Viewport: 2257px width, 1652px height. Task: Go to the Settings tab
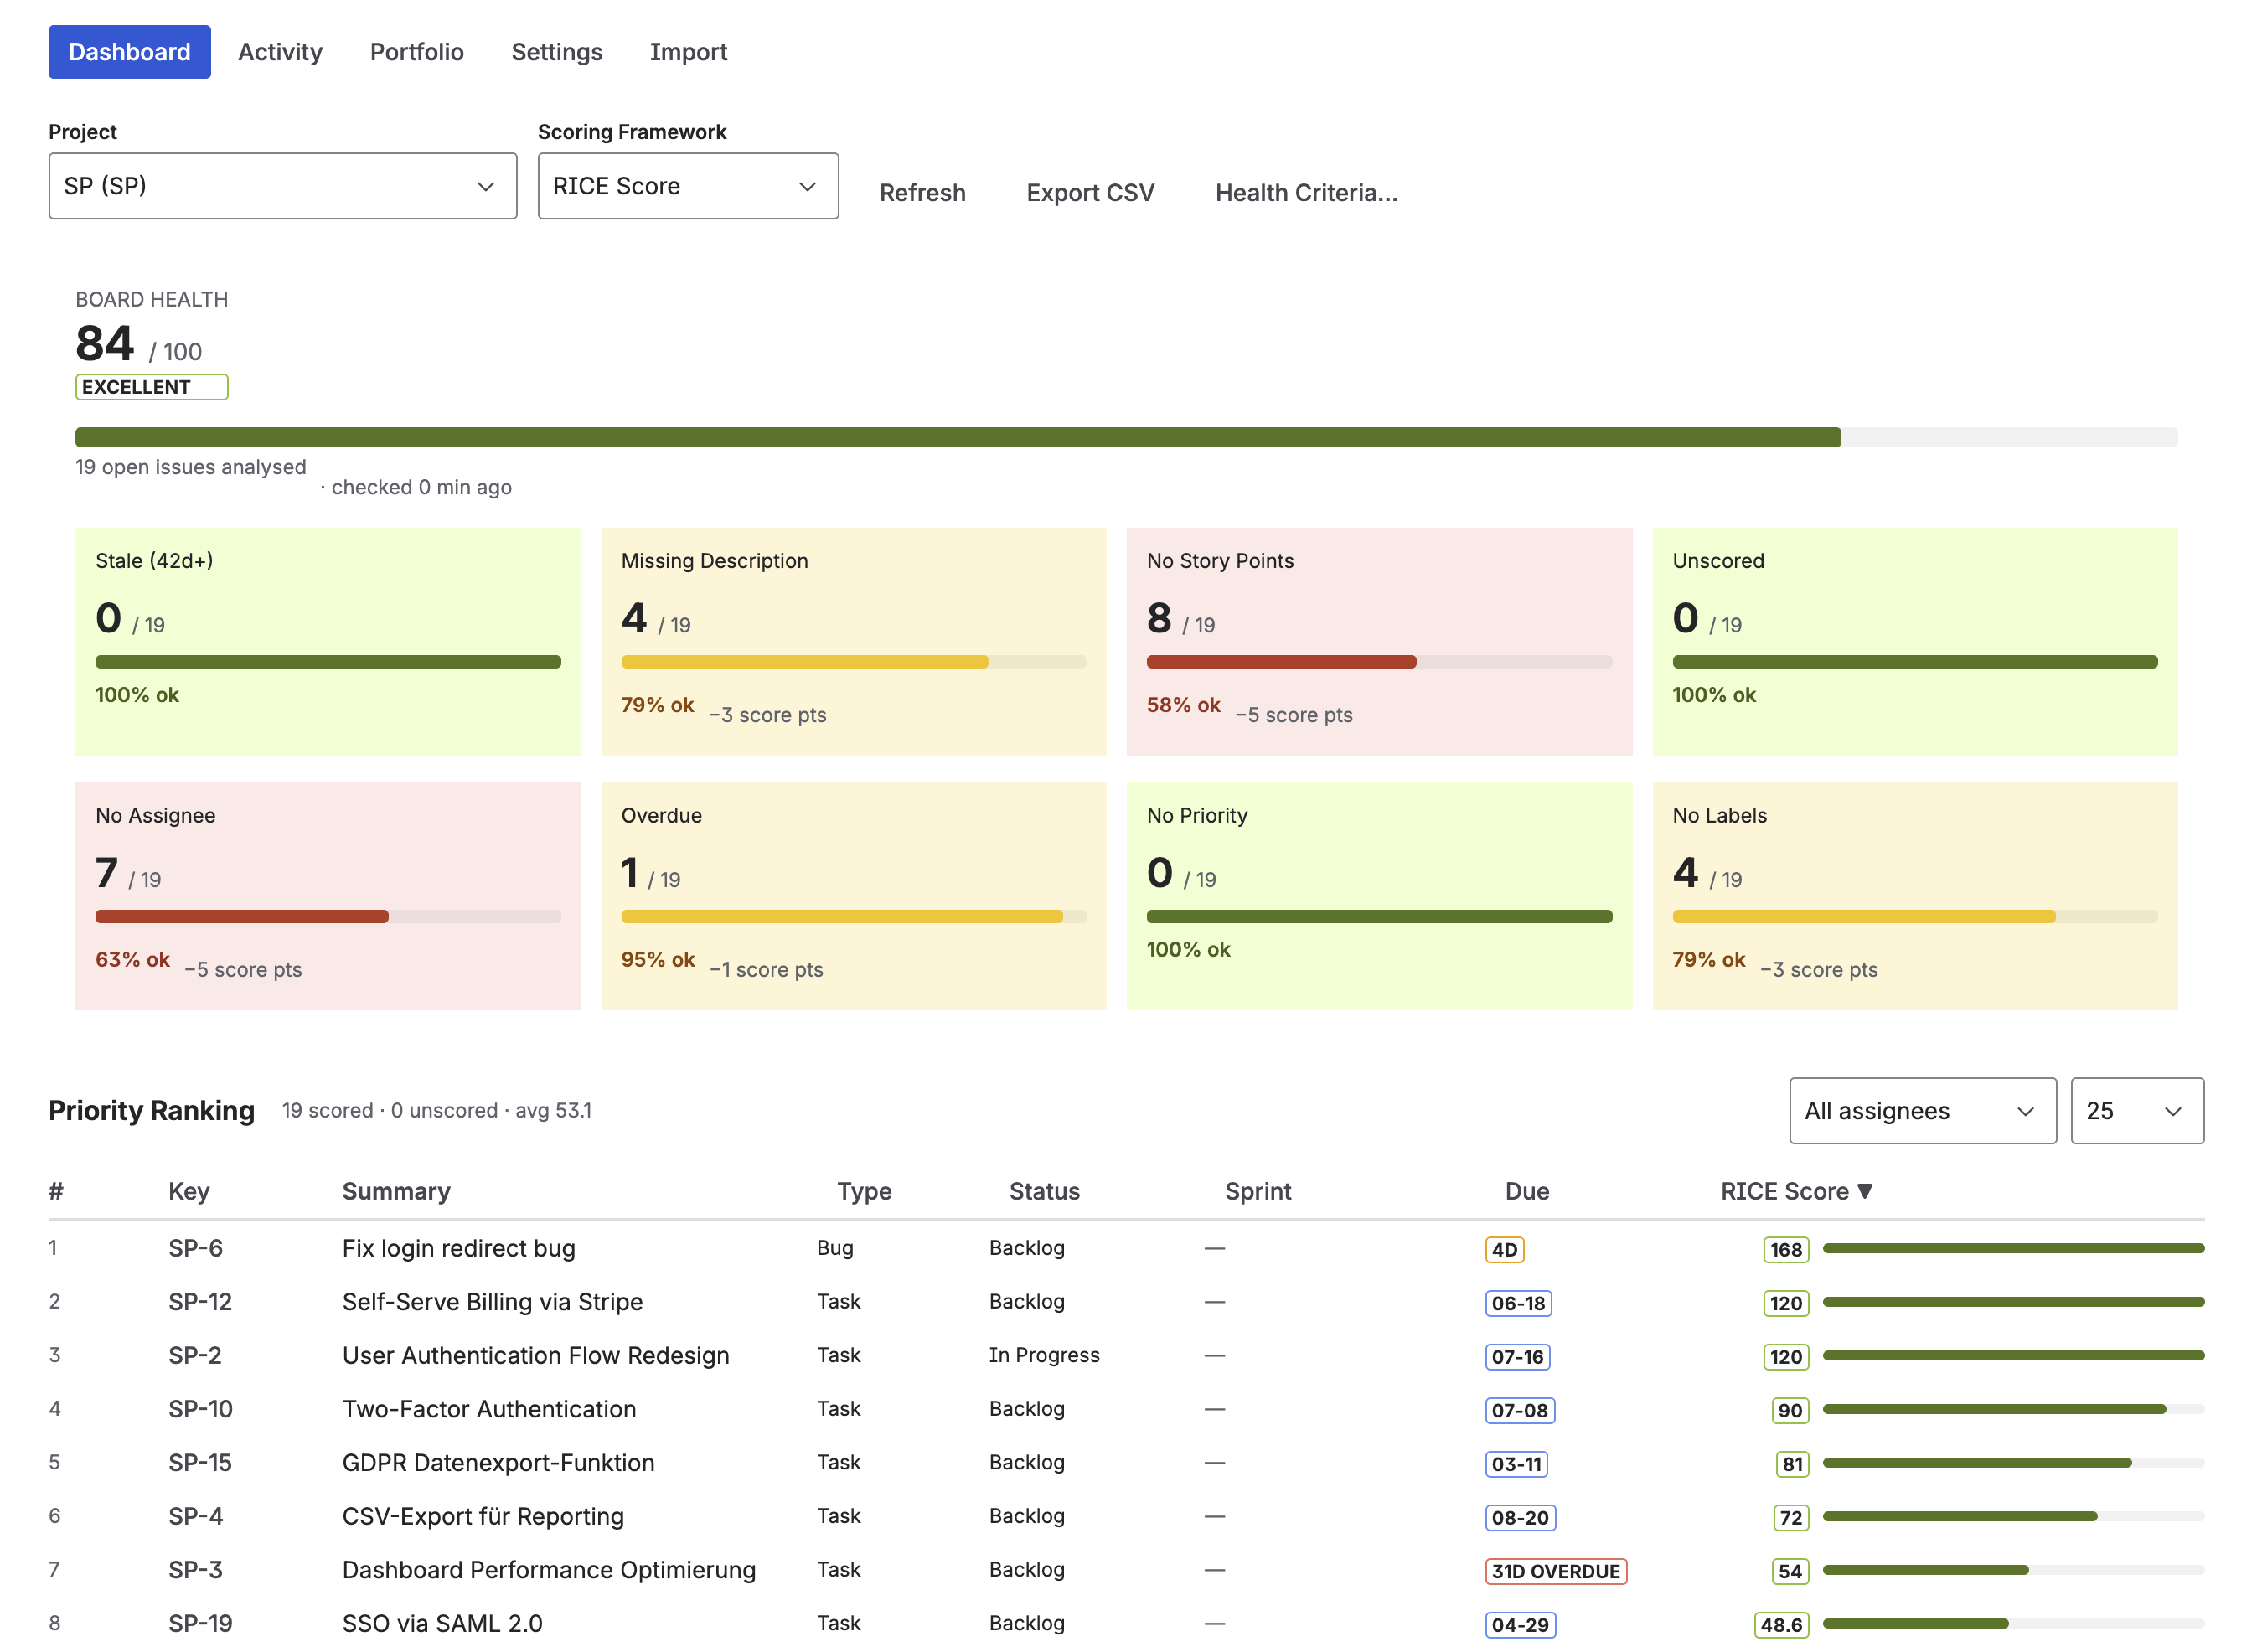tap(557, 51)
